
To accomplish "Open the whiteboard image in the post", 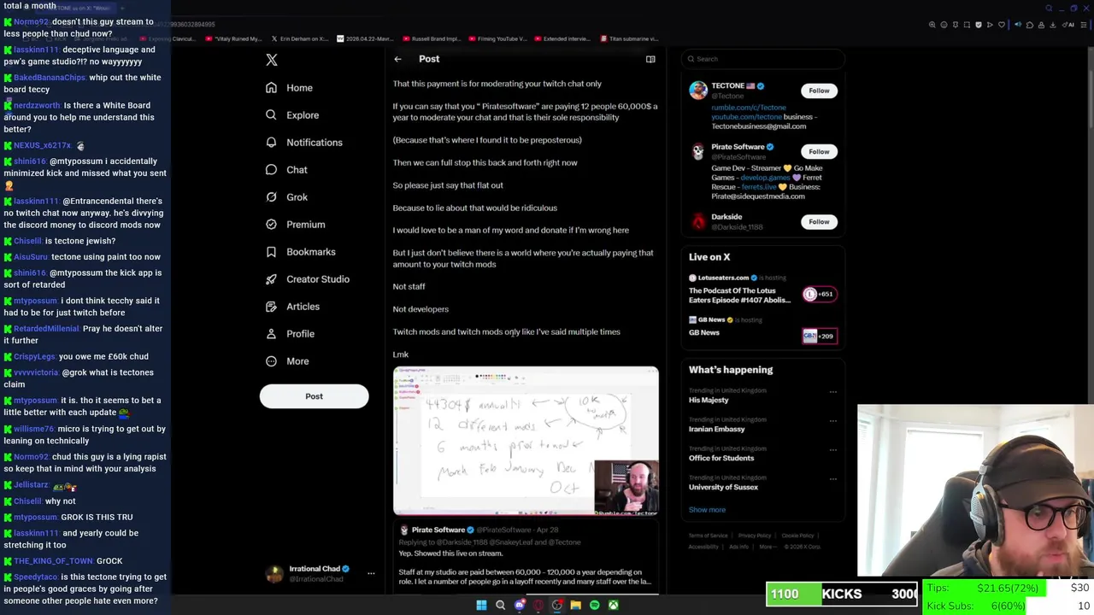I will click(526, 441).
